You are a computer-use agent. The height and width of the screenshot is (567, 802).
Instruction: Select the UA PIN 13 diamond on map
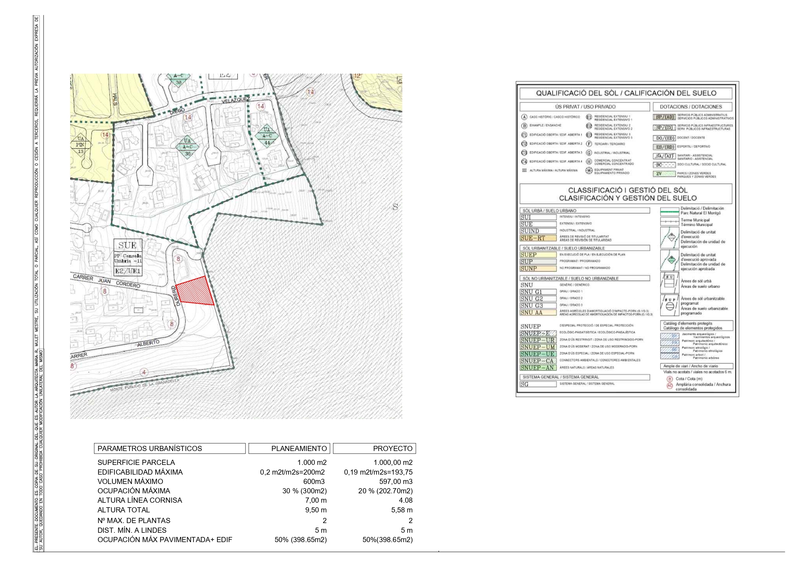pos(80,145)
